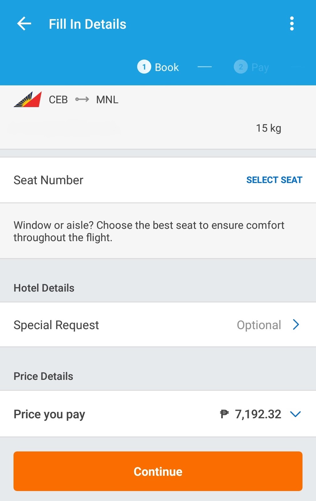This screenshot has height=501, width=316.
Task: Tap the Special Request row label
Action: pos(56,325)
